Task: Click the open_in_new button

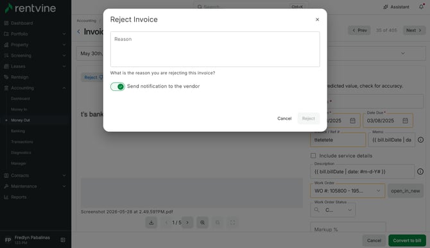Action: click(x=406, y=191)
